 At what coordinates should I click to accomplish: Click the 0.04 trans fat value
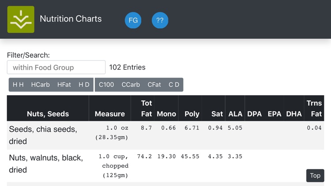pos(314,128)
